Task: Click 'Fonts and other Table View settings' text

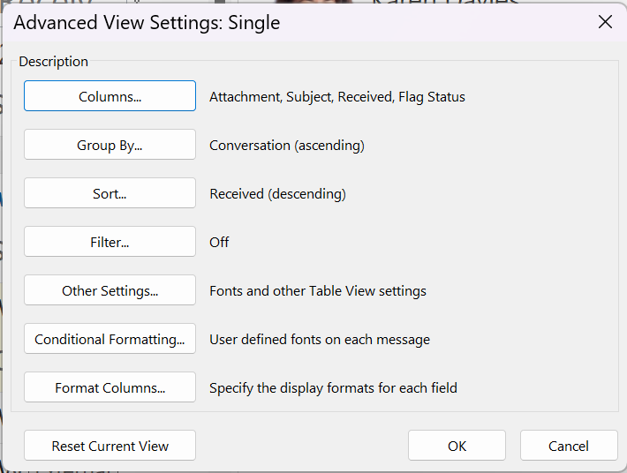Action: 318,291
